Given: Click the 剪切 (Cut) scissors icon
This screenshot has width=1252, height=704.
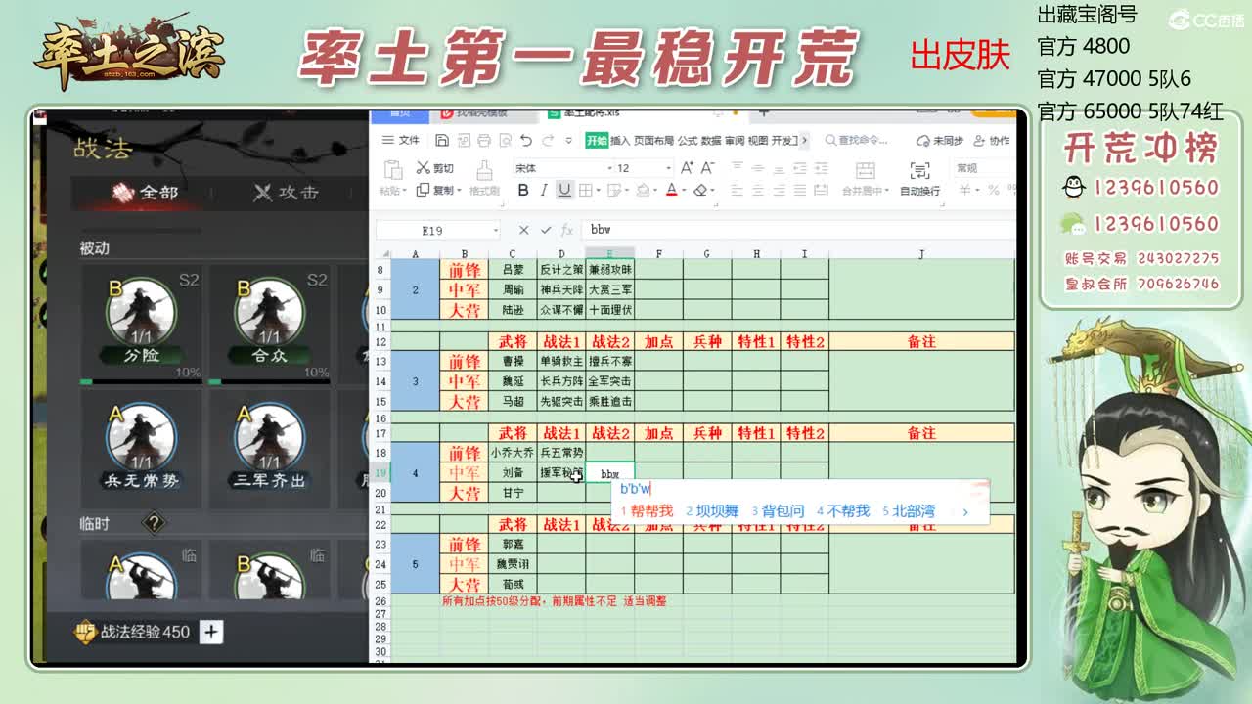Looking at the screenshot, I should [423, 168].
